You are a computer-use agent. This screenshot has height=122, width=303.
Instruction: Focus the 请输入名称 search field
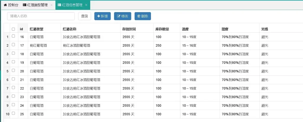click(41, 16)
